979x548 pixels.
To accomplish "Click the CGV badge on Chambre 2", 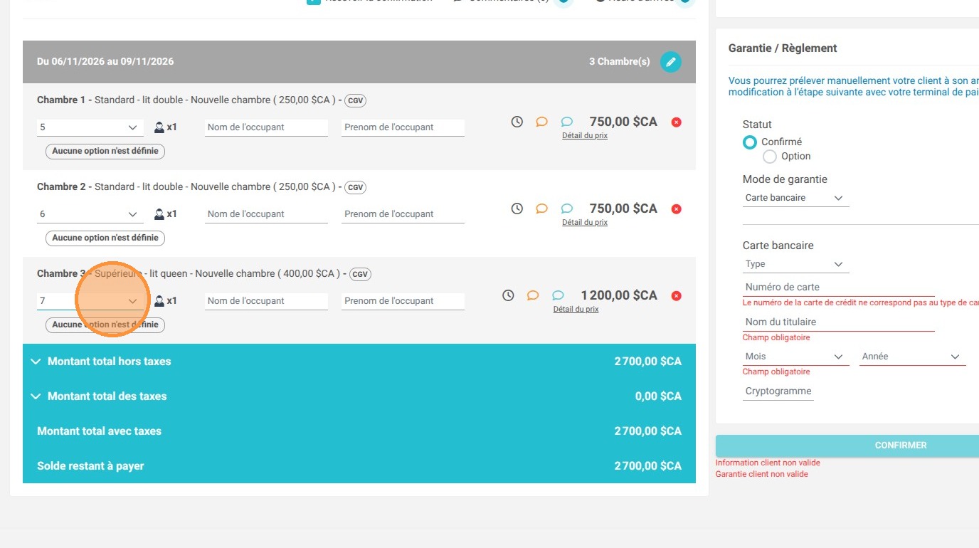I will point(356,187).
